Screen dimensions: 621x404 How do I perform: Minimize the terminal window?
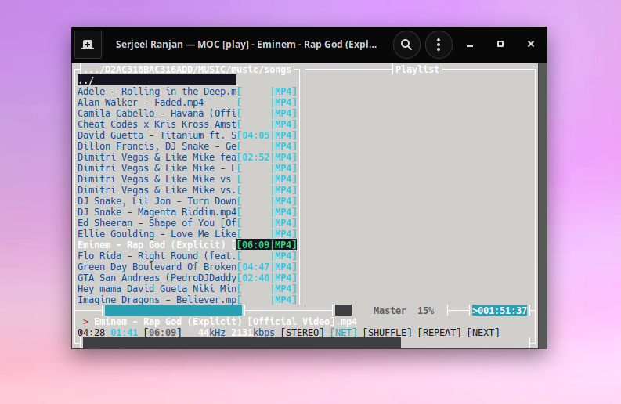click(470, 45)
